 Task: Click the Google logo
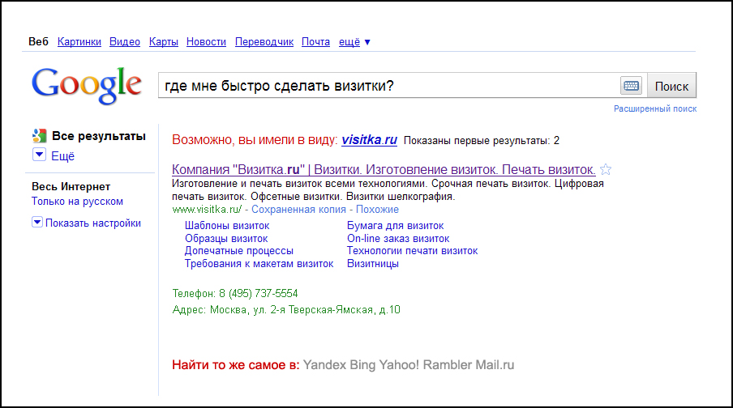tap(87, 85)
